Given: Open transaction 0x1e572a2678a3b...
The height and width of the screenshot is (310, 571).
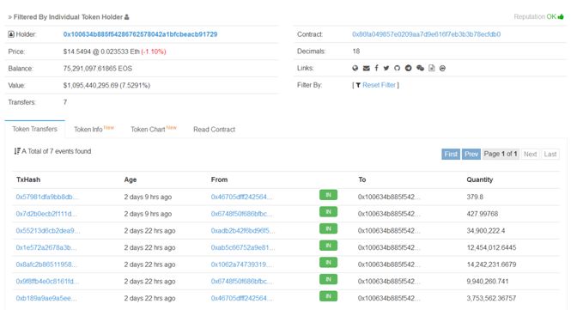Looking at the screenshot, I should [46, 247].
